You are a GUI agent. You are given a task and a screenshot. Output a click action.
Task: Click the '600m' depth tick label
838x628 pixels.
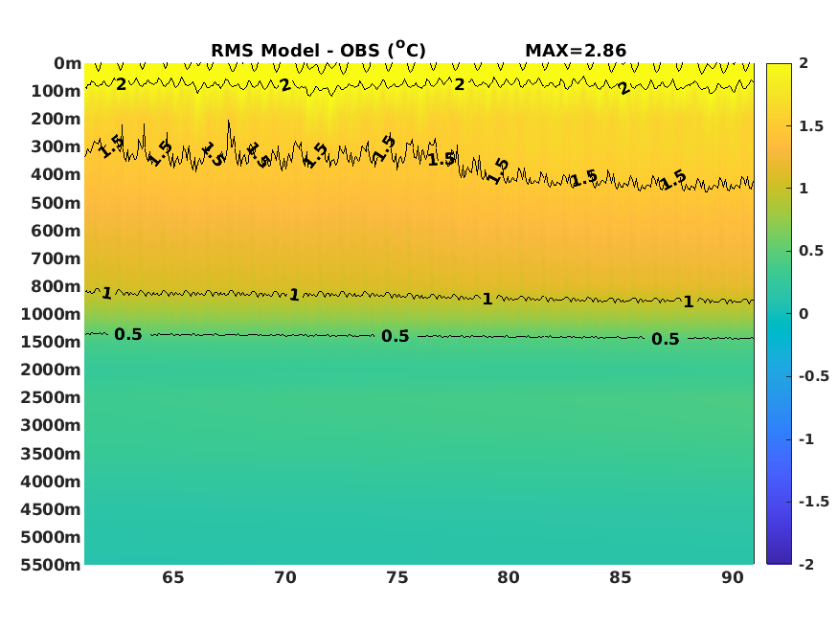tap(57, 231)
